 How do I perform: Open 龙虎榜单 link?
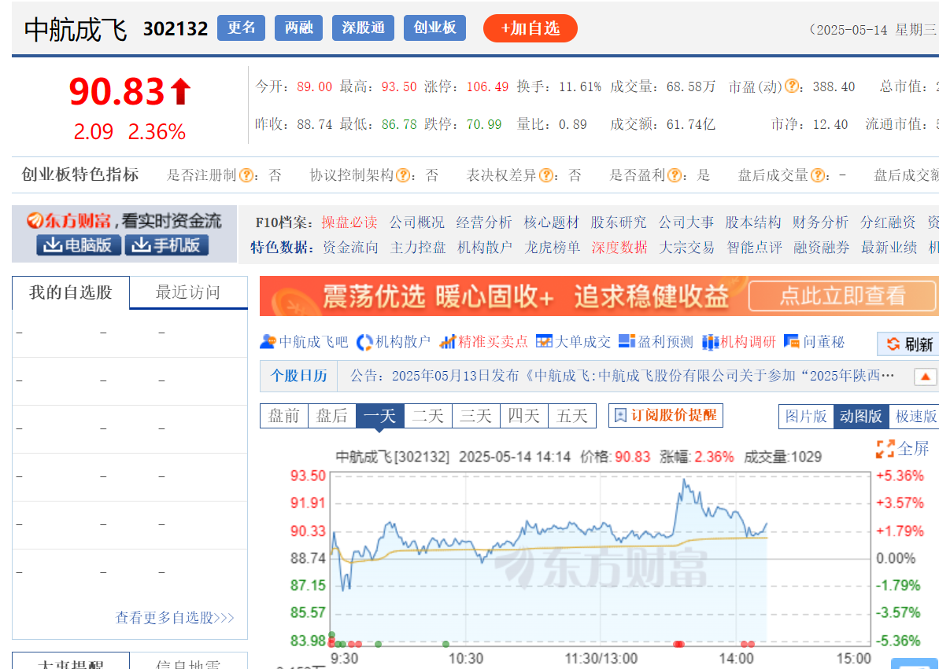(552, 247)
